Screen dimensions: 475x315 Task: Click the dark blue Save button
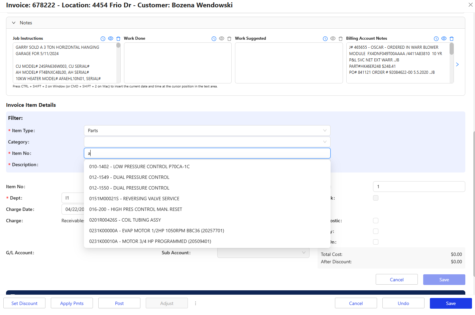tap(451, 303)
